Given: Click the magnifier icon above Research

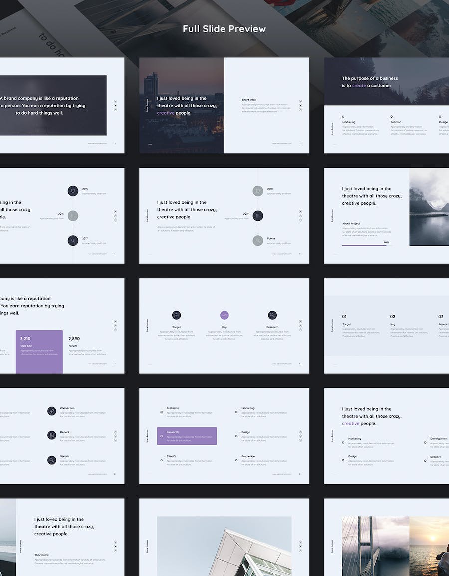Looking at the screenshot, I should pos(272,315).
